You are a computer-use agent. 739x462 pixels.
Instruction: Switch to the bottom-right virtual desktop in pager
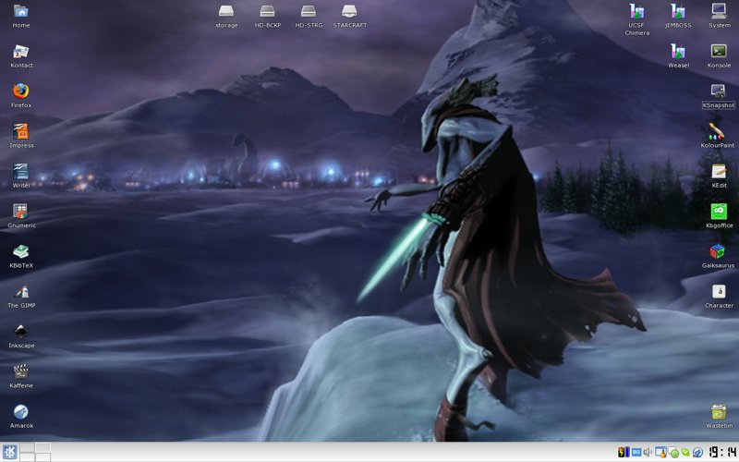point(42,456)
